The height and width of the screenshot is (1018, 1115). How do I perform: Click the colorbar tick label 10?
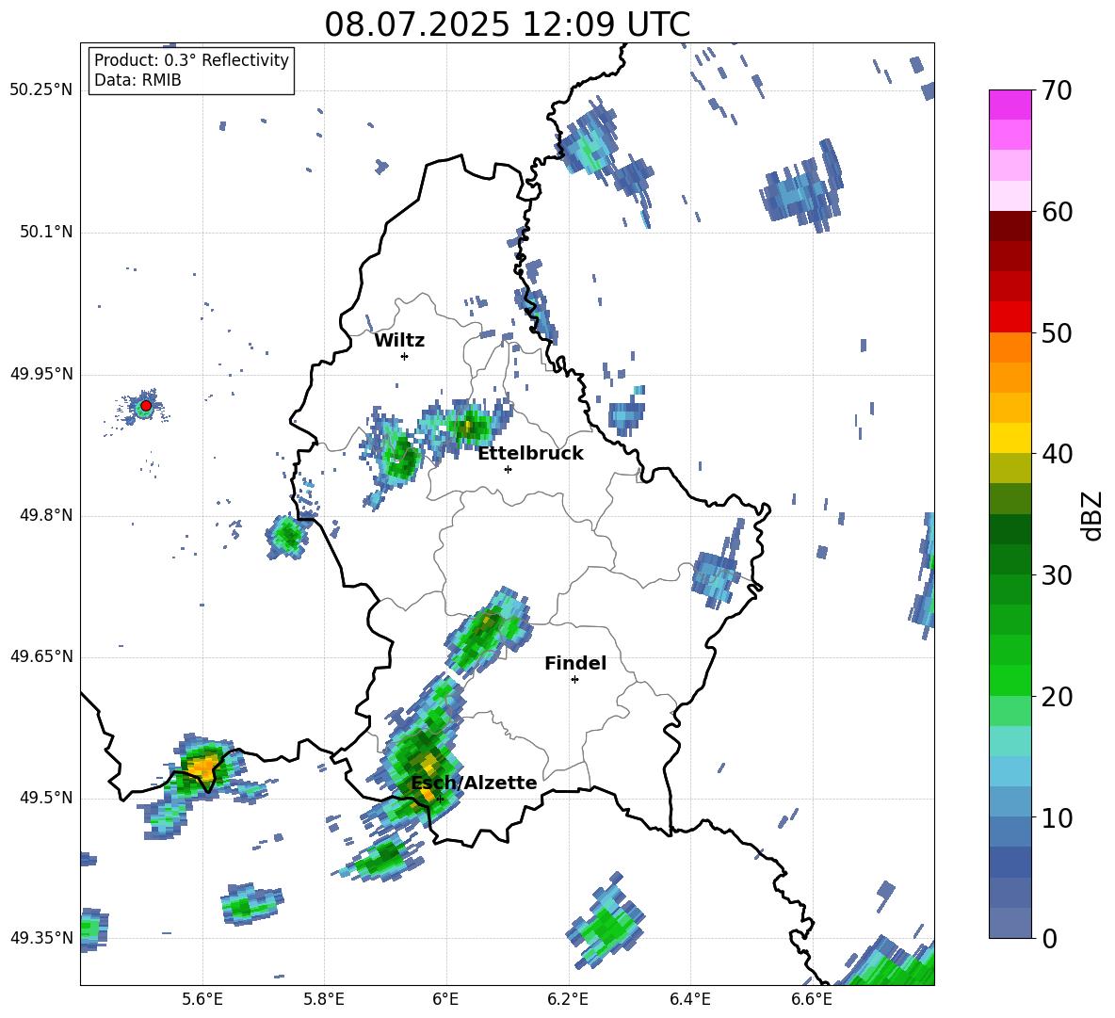(x=1057, y=817)
